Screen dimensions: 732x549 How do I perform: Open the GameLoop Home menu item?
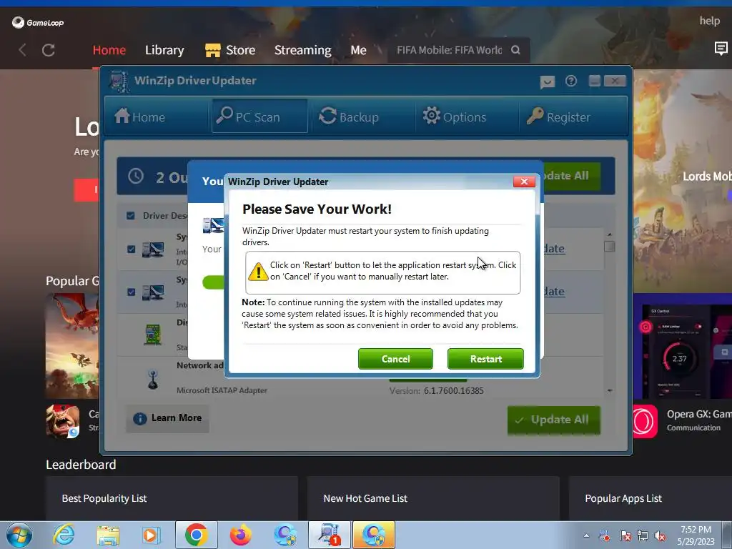109,50
